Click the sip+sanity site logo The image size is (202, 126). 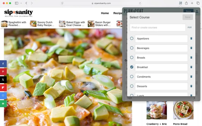coord(18,13)
